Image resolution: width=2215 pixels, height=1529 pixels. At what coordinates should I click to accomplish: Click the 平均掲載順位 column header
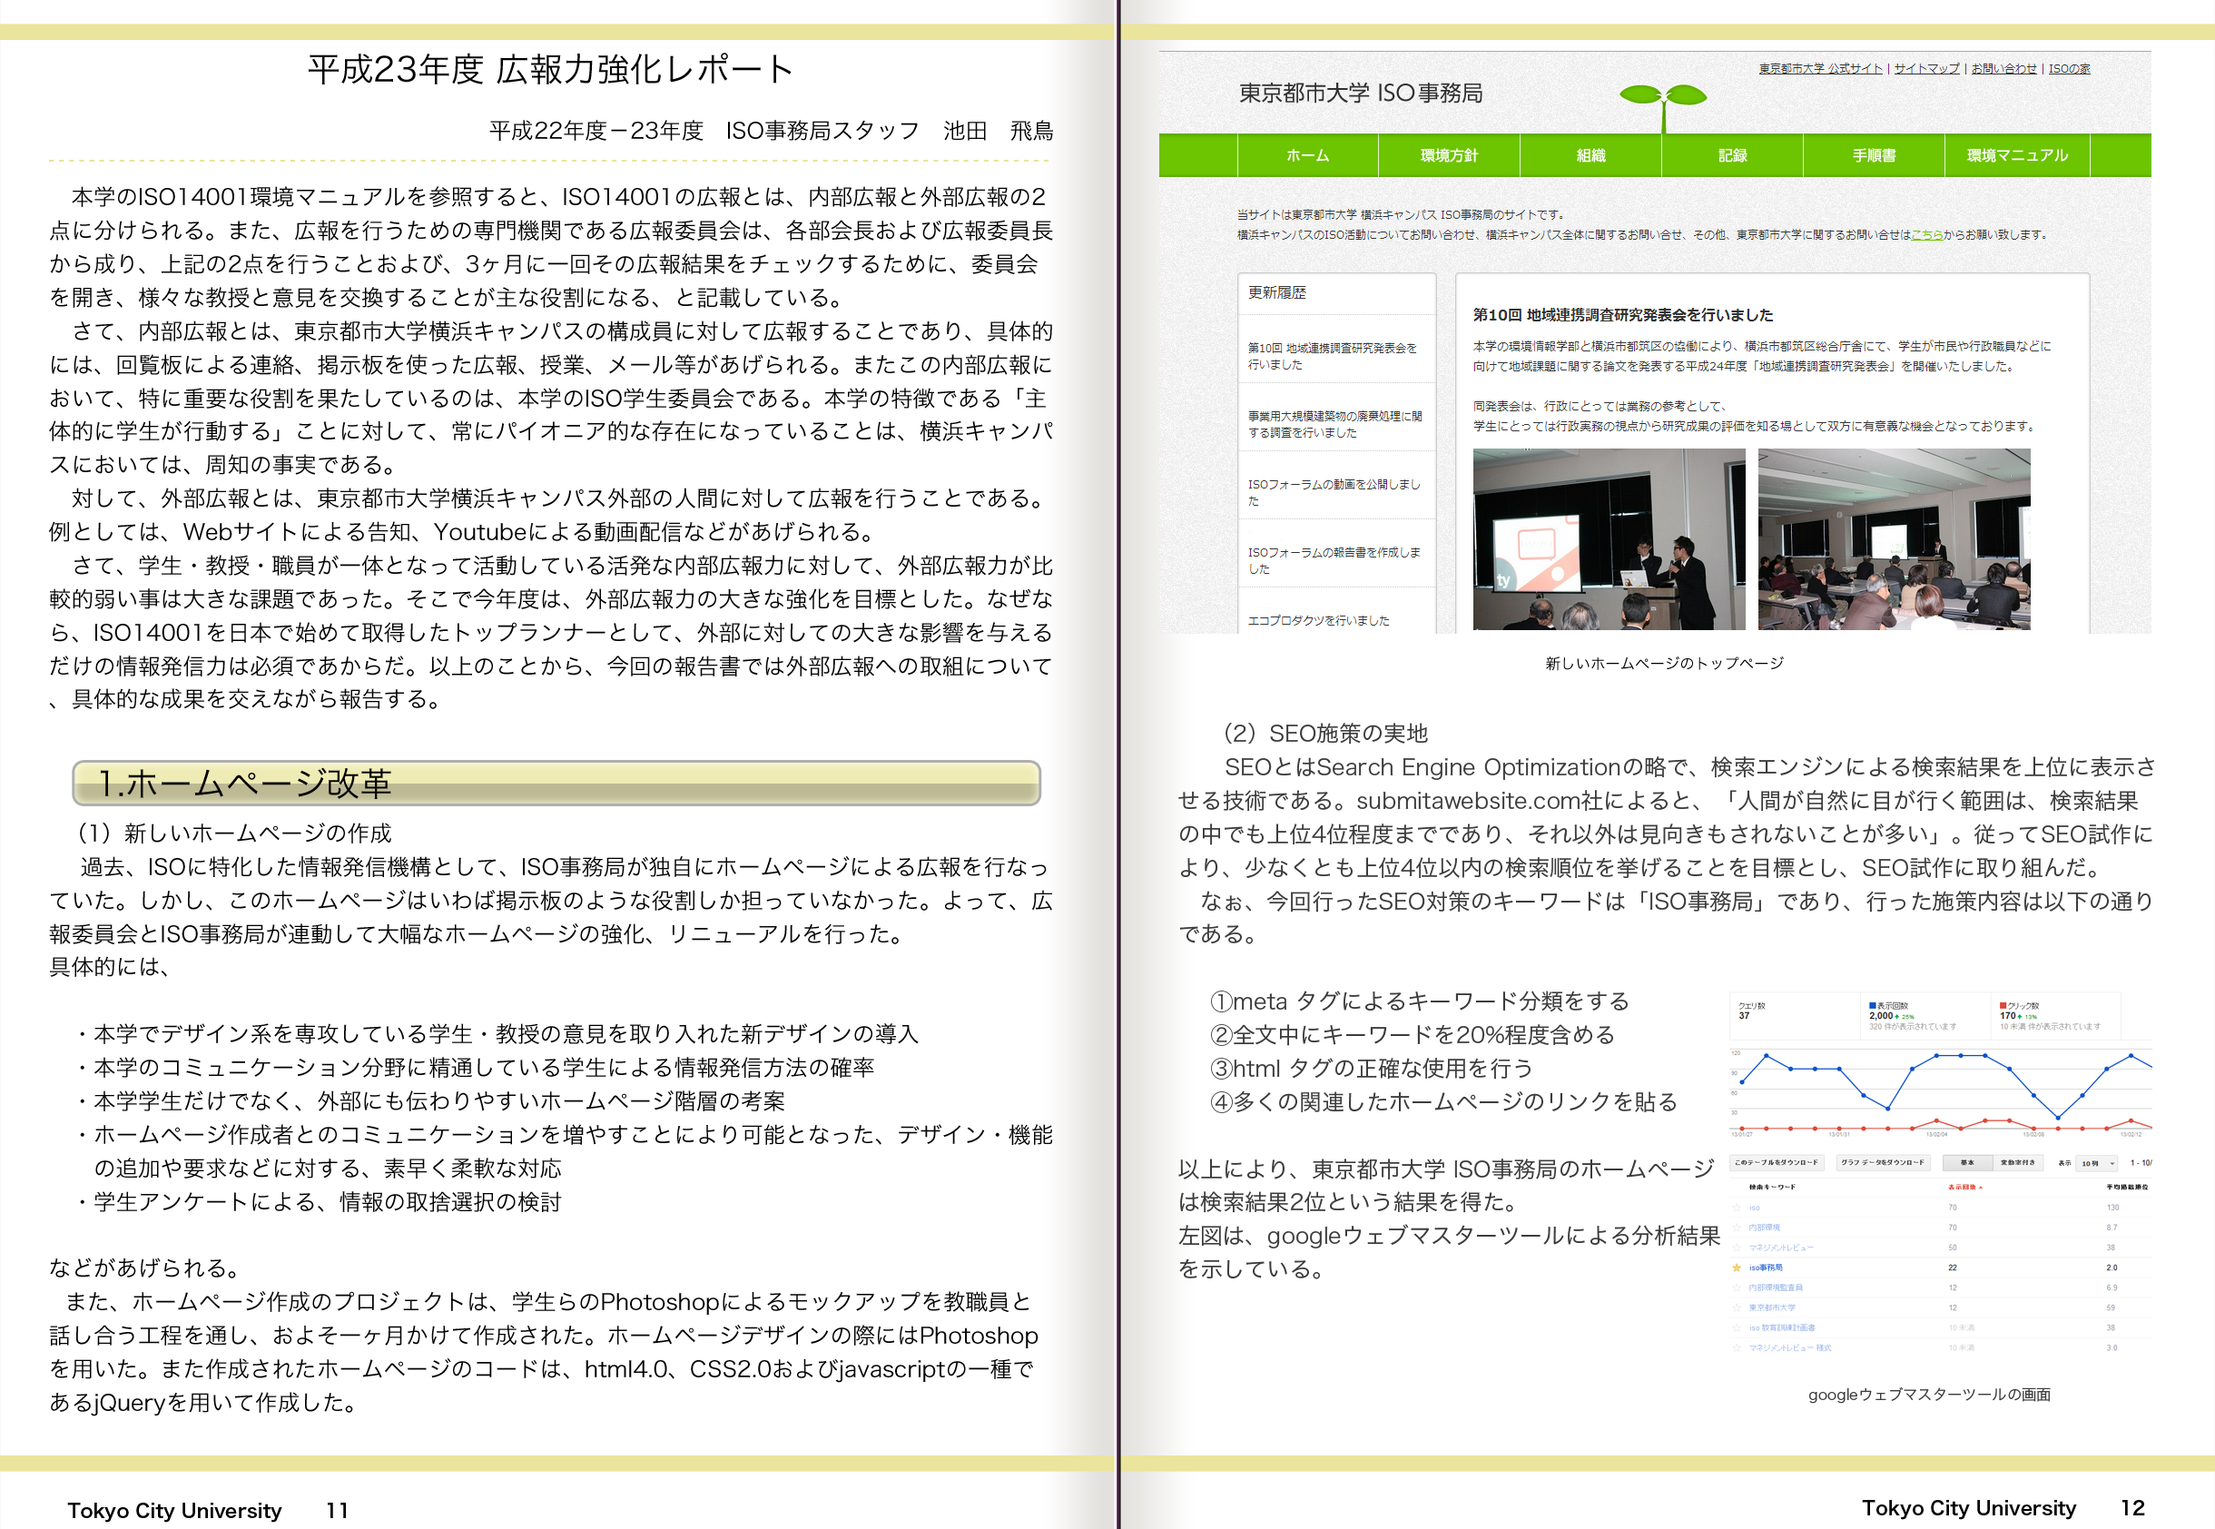pos(2126,1187)
